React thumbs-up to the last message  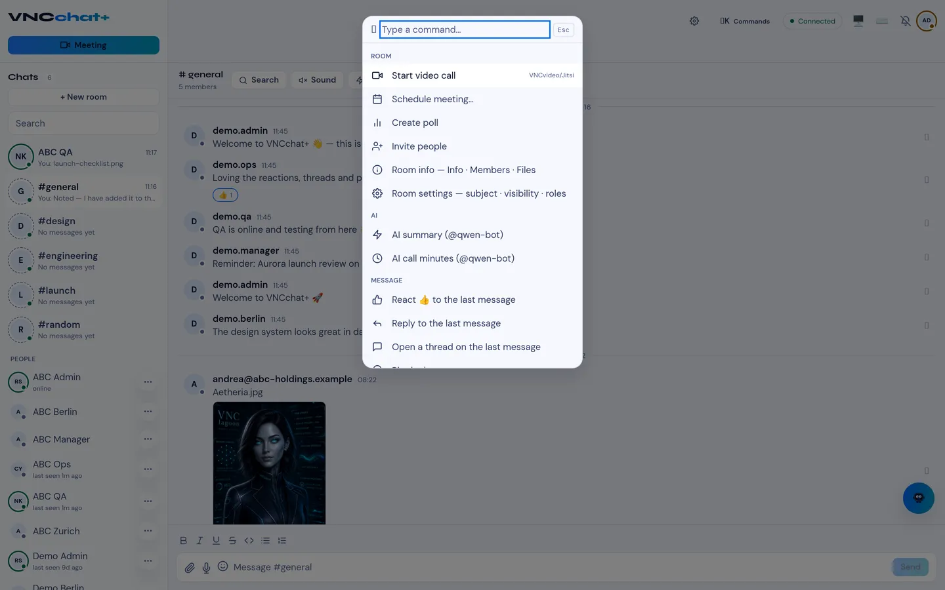pos(472,300)
